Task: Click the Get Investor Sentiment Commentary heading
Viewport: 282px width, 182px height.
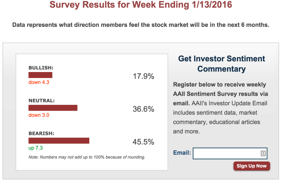Action: (x=221, y=64)
